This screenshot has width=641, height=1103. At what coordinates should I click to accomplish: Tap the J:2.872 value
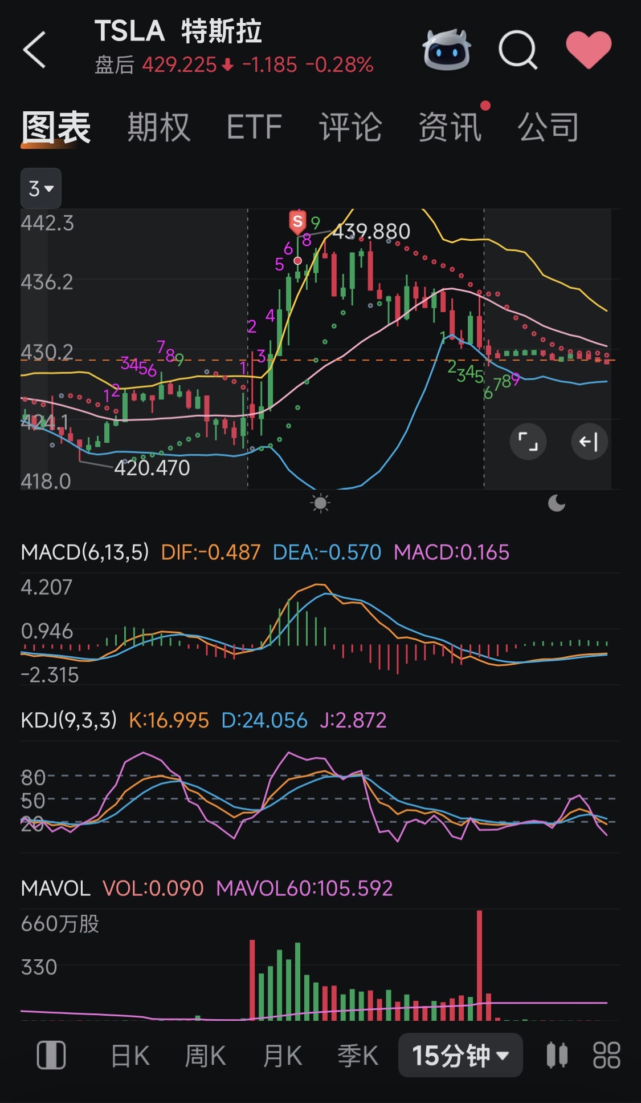(353, 720)
